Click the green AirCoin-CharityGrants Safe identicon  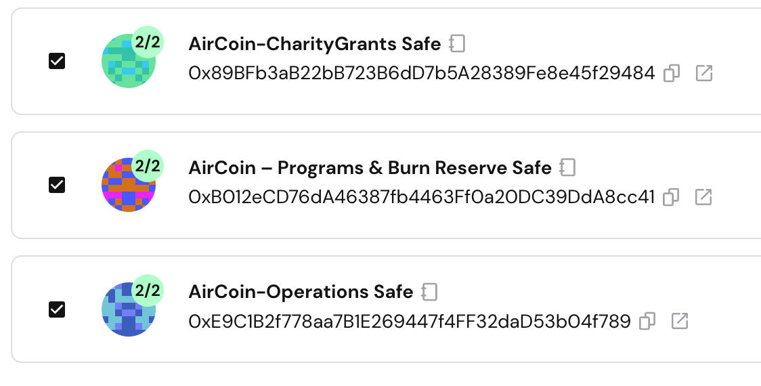[125, 65]
